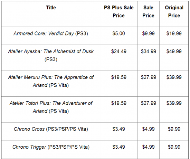Click the $34.99 sale price

click(149, 51)
